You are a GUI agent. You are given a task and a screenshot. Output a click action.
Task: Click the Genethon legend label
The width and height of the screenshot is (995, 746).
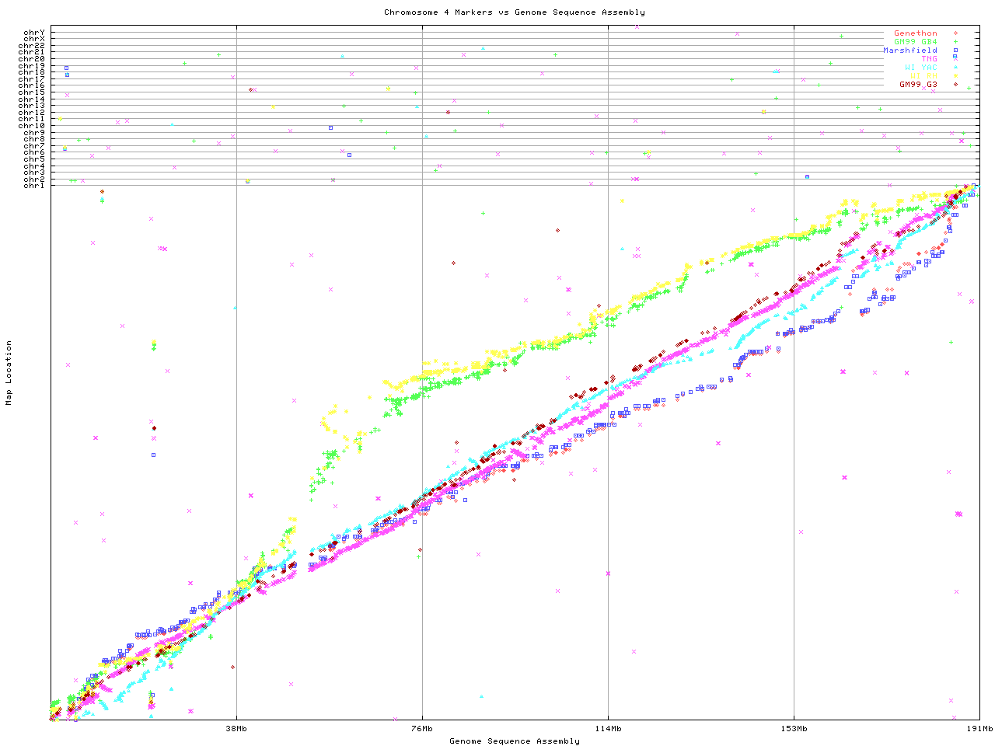point(915,33)
